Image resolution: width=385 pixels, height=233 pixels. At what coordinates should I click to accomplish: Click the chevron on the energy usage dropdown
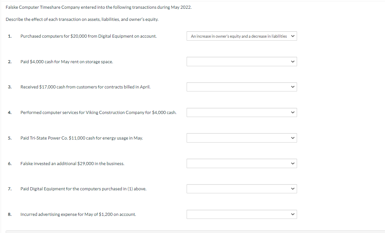pos(293,138)
